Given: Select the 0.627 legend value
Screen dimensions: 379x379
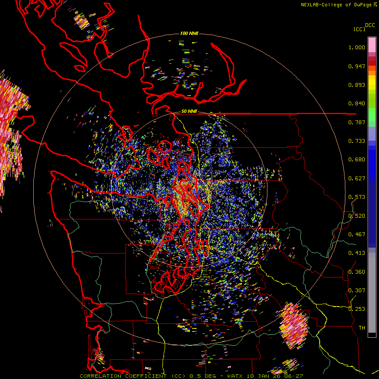Looking at the screenshot, I should click(357, 179).
